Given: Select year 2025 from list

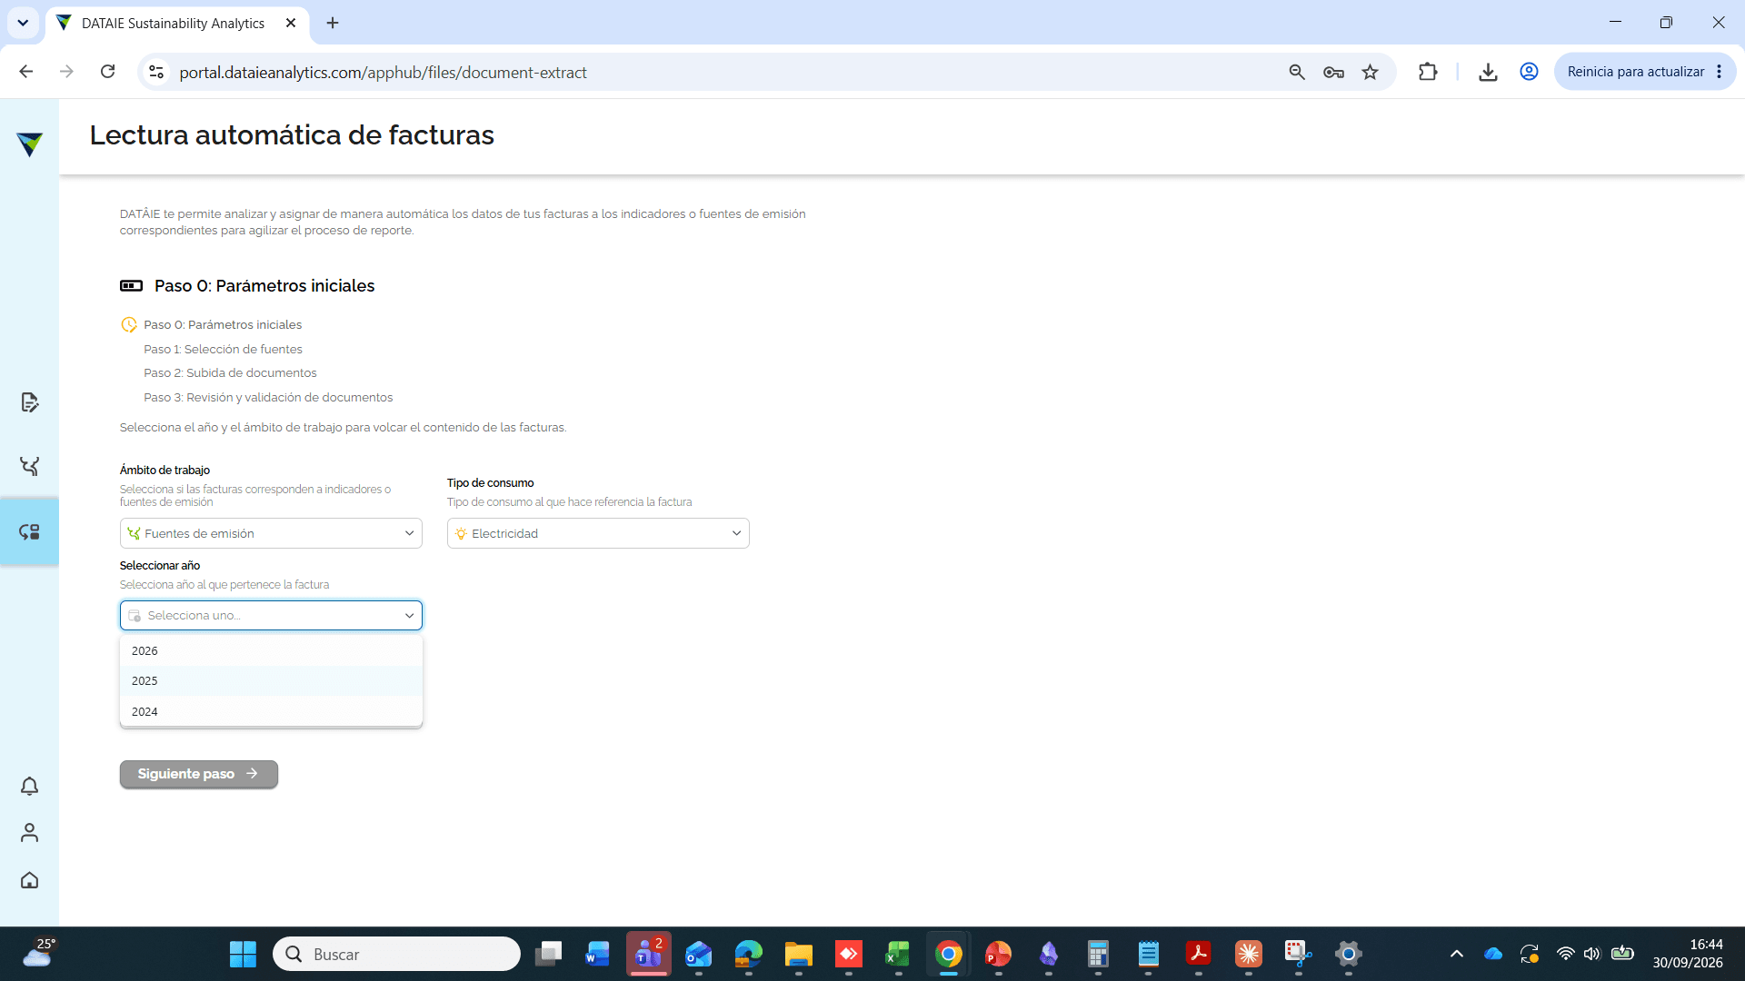Looking at the screenshot, I should click(271, 680).
